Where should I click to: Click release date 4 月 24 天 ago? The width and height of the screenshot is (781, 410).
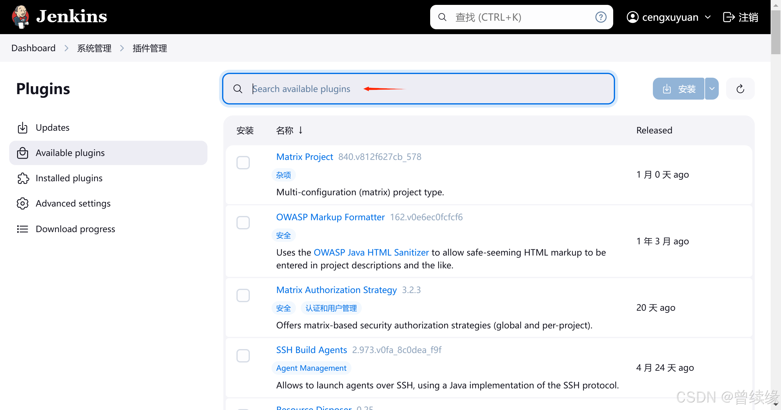tap(665, 367)
